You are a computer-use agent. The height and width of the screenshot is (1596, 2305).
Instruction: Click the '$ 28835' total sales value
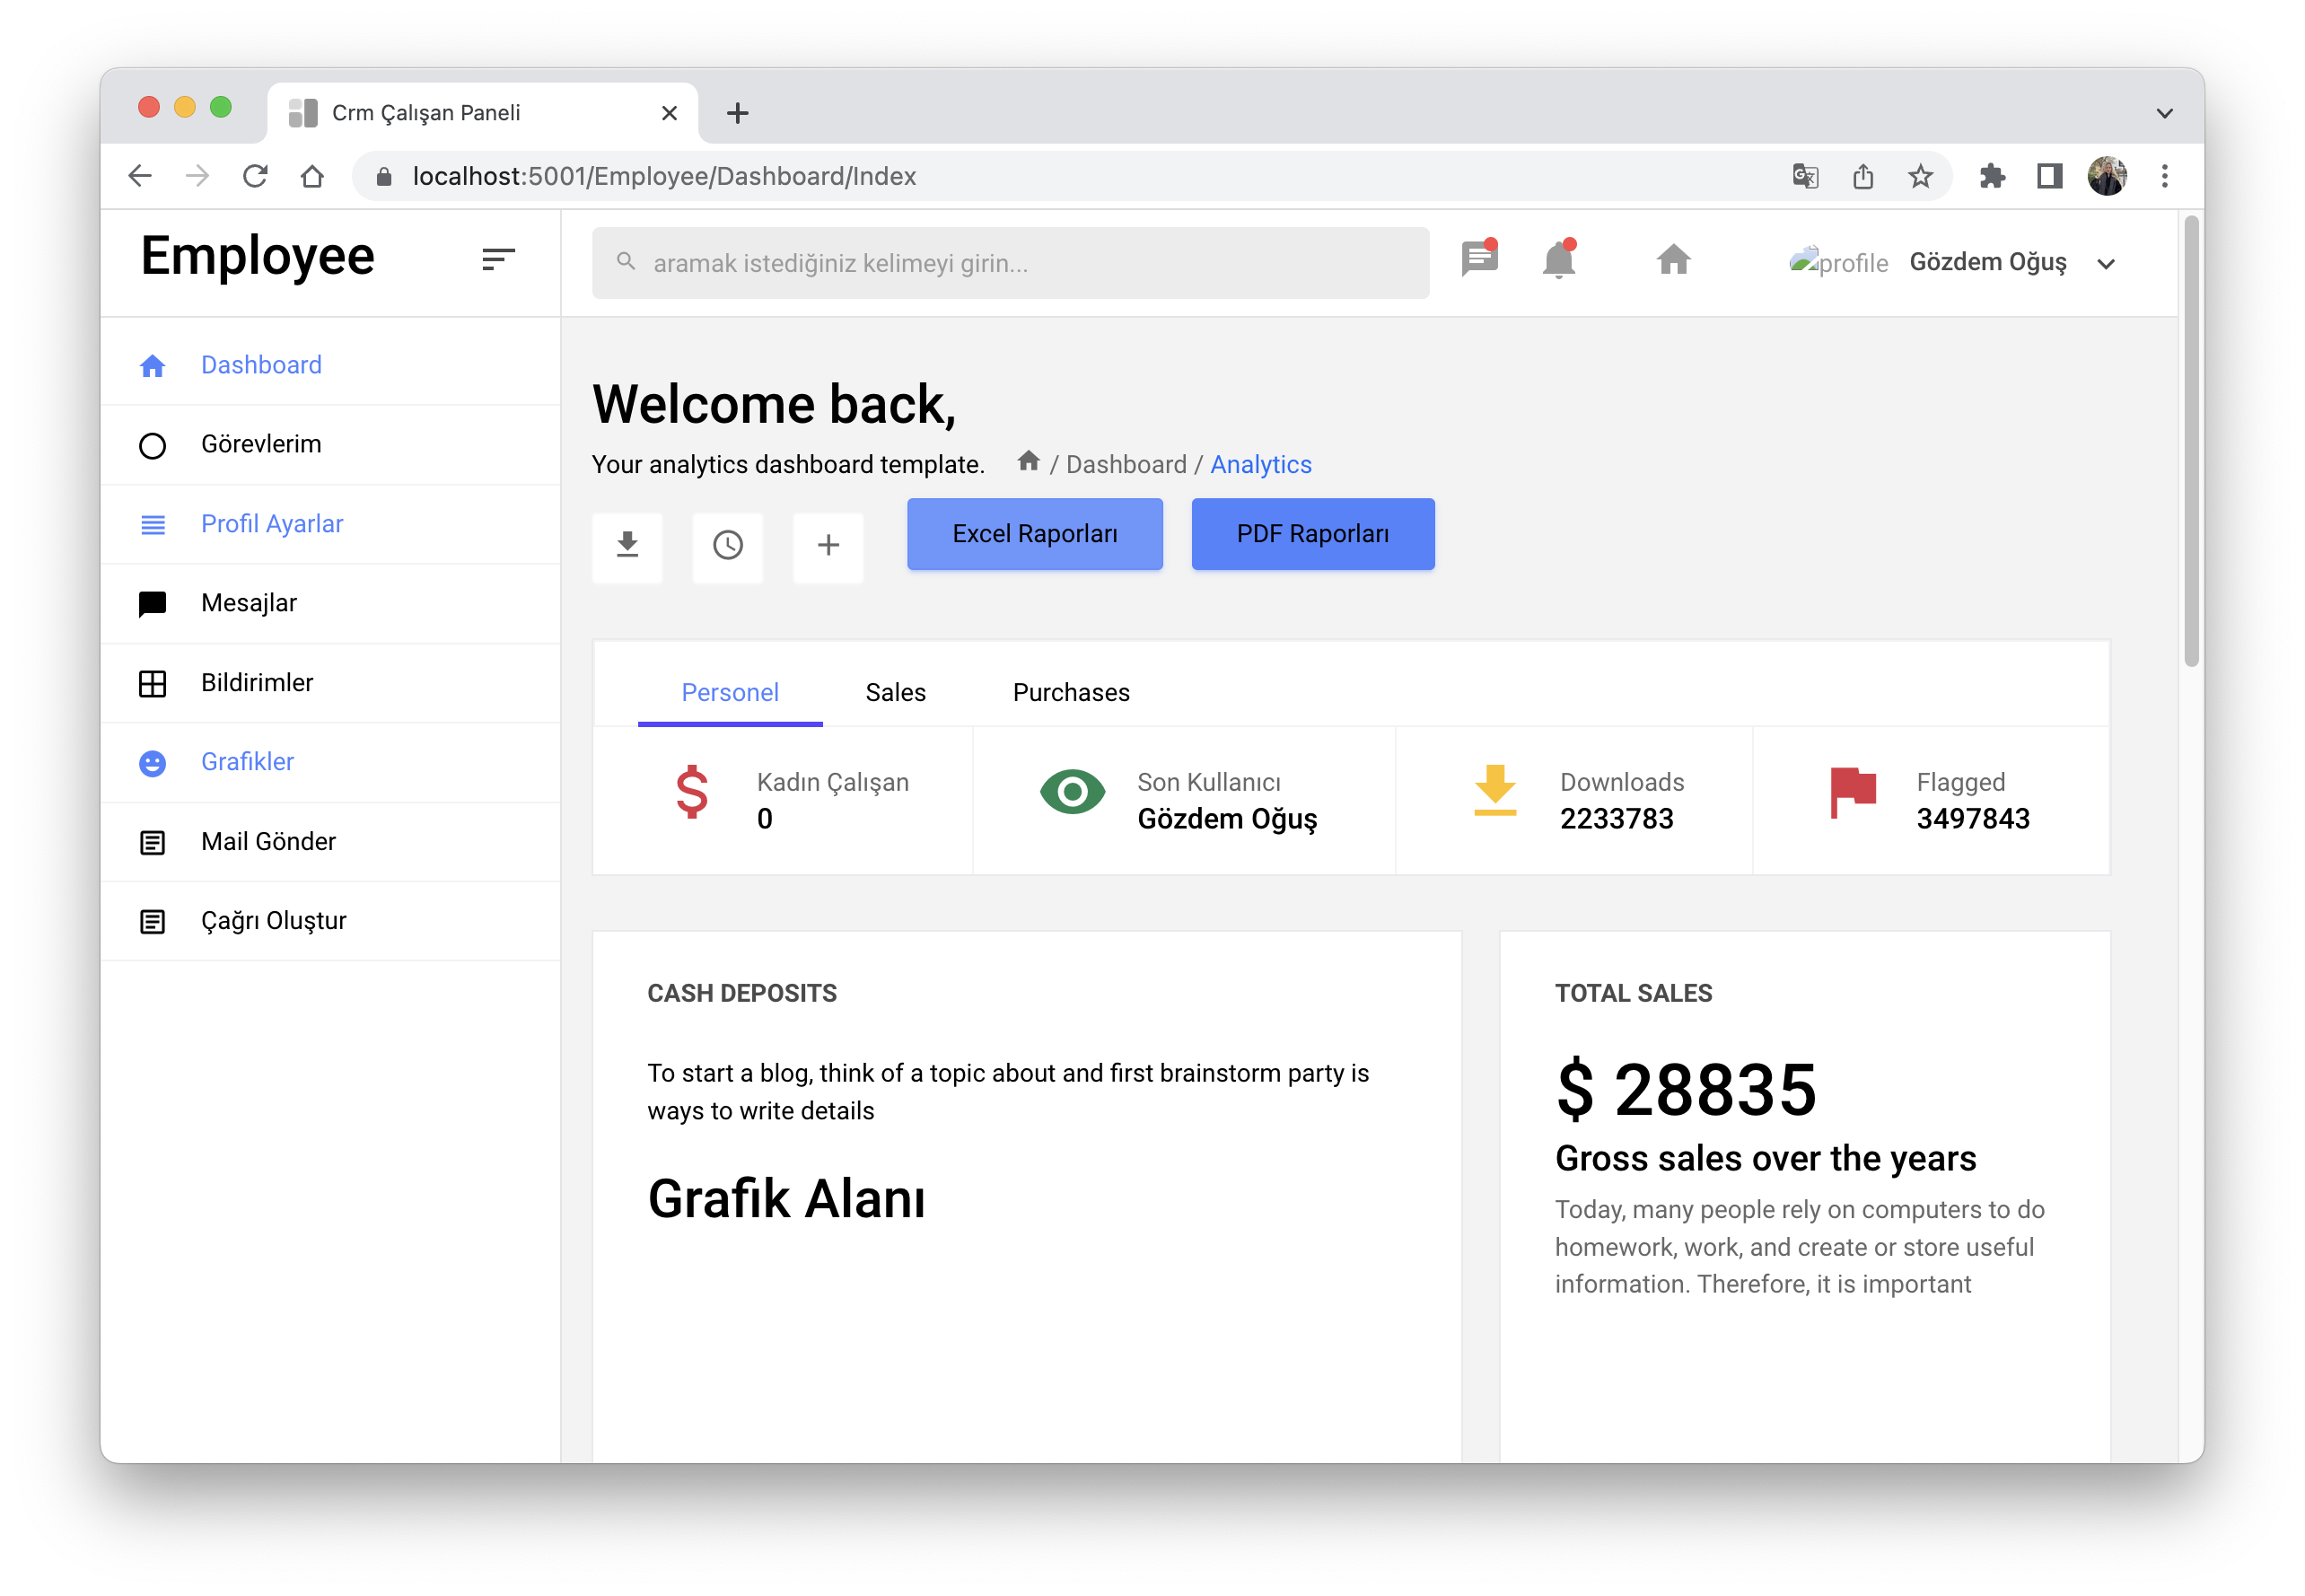pyautogui.click(x=1686, y=1089)
